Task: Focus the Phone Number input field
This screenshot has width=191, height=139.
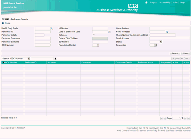Action: 163,35
